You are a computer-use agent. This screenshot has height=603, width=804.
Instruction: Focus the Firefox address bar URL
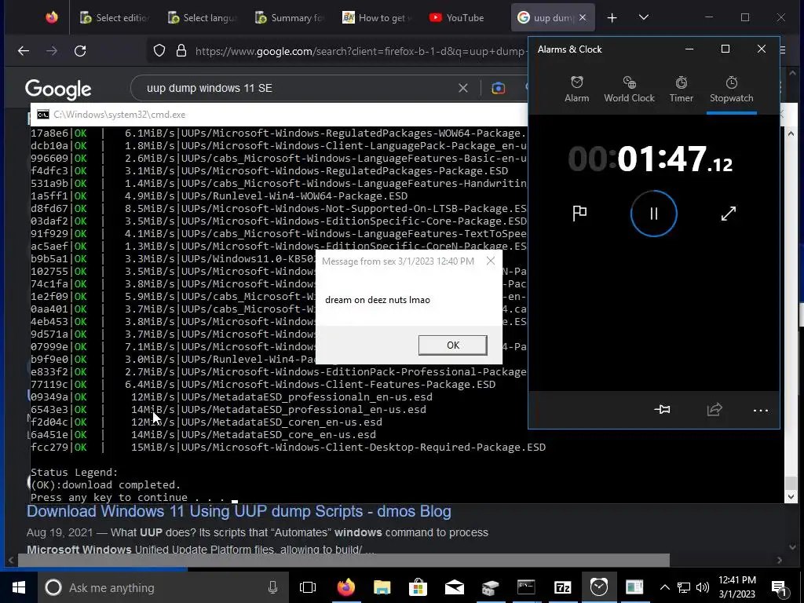[x=360, y=51]
